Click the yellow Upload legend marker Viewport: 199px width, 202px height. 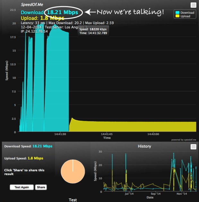177,16
